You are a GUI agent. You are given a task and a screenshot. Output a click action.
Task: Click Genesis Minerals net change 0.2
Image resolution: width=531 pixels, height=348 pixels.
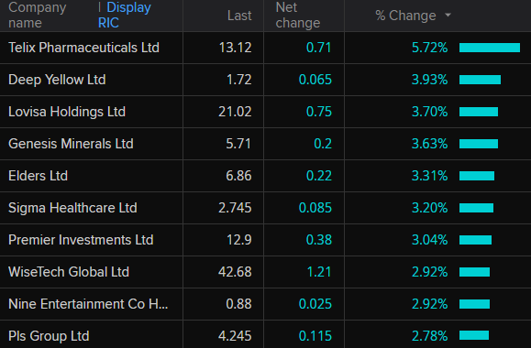323,144
